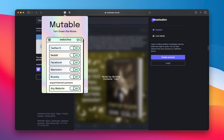The image size is (224, 140).
Task: Click the page scrollbar handle on right edge
Action: coord(208,48)
